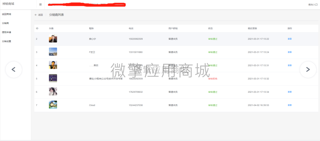Click the 操作 column header
Image resolution: width=320 pixels, height=141 pixels.
[290, 28]
